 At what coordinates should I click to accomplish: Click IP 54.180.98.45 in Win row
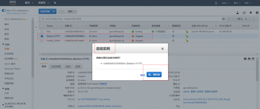(225, 31)
